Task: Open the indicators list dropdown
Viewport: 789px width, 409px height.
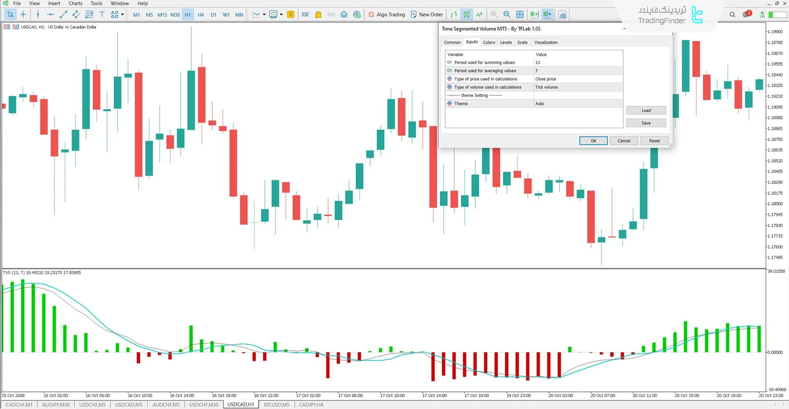Action: pos(282,14)
